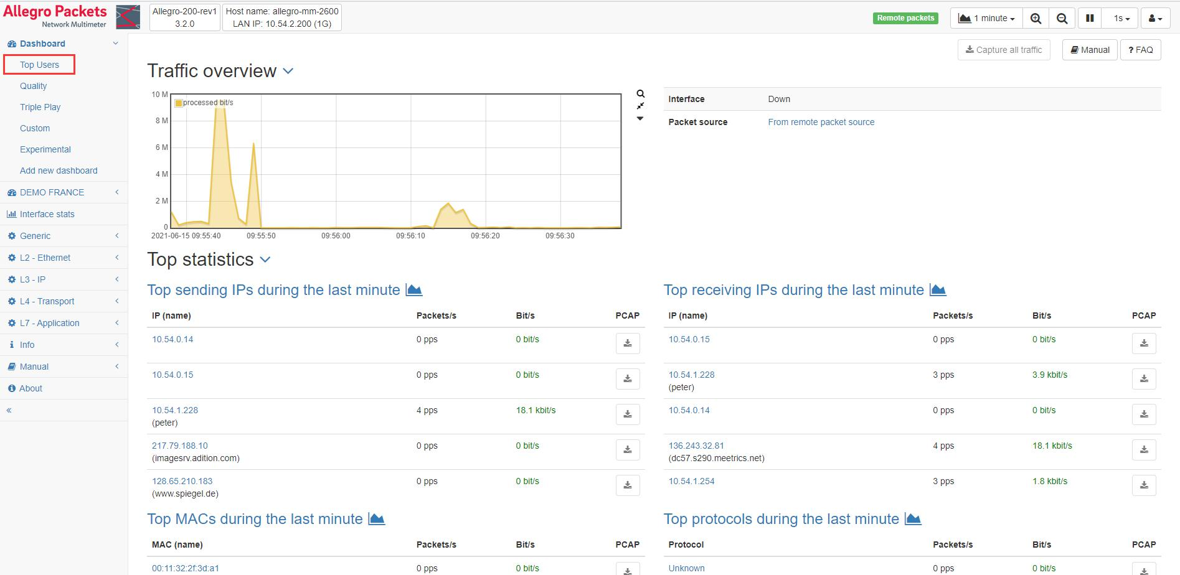
Task: Pause live updates with the pause button
Action: [x=1090, y=19]
